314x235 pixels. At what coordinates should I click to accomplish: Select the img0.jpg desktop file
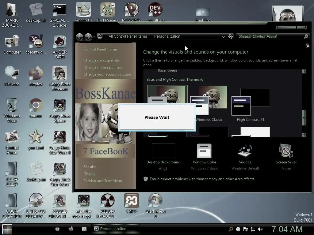[203, 14]
